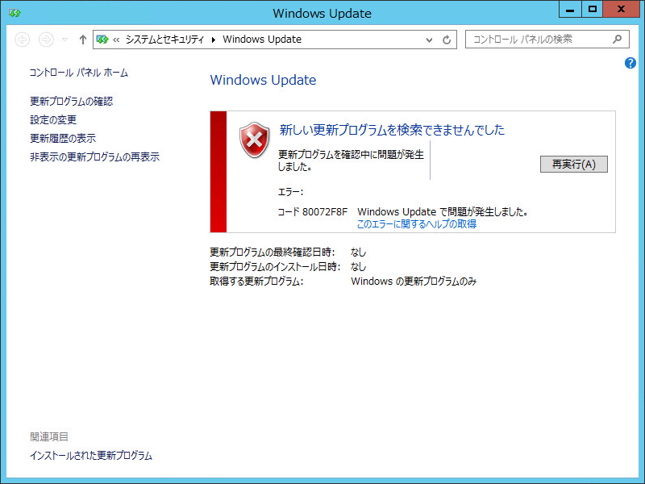Close the Windows Update window

(x=621, y=9)
